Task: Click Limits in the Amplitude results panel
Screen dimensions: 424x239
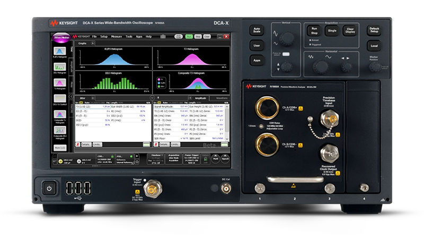Action: click(x=175, y=144)
